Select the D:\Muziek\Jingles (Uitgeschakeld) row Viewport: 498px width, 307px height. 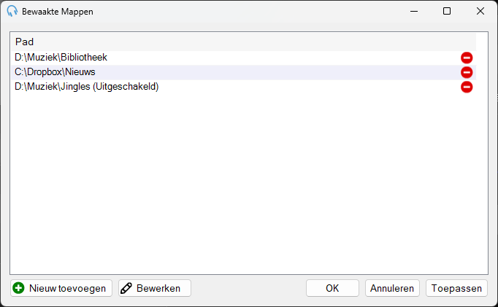pyautogui.click(x=244, y=87)
